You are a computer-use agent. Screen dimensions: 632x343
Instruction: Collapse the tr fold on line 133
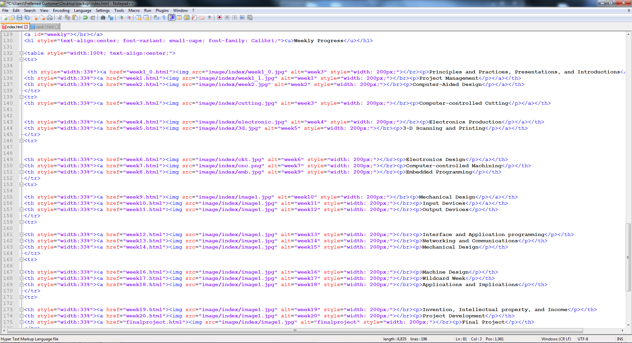(x=21, y=59)
